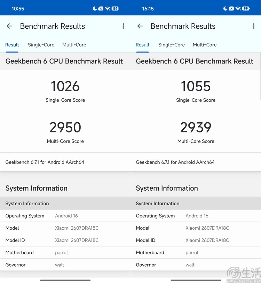Tap the Model row value in left screen

click(x=77, y=228)
